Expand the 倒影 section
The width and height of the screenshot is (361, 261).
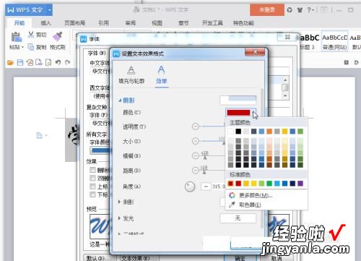(x=119, y=202)
